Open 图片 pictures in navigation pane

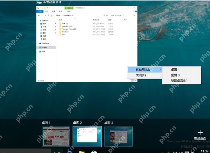click(43, 33)
